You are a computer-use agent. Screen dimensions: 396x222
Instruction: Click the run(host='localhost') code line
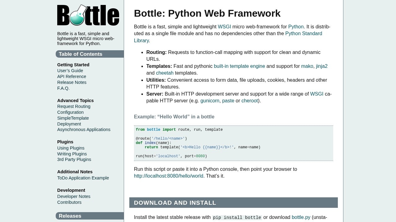coord(171,156)
